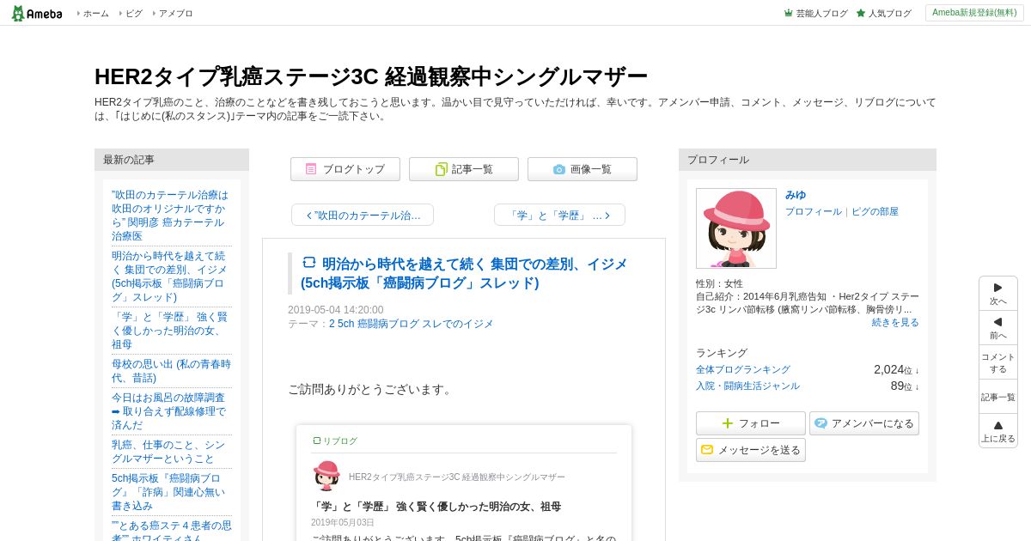Click the フォロー button

pyautogui.click(x=751, y=423)
